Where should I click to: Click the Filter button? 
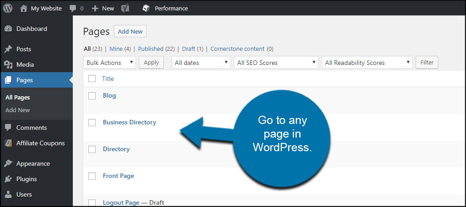point(427,63)
